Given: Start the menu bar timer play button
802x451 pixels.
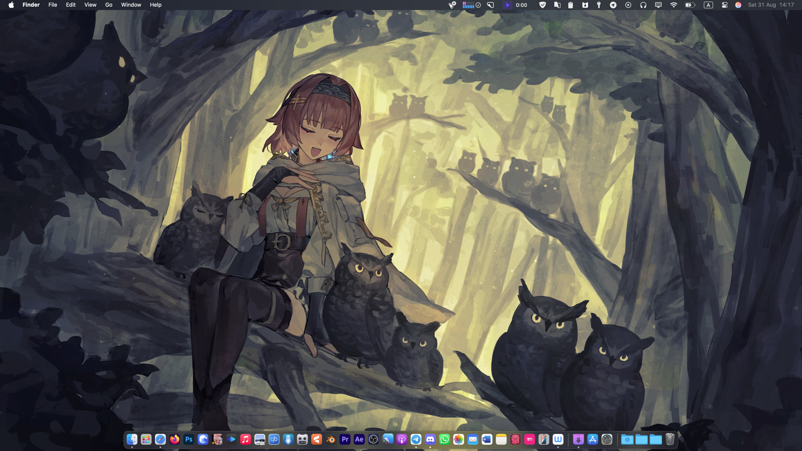Looking at the screenshot, I should (x=507, y=5).
